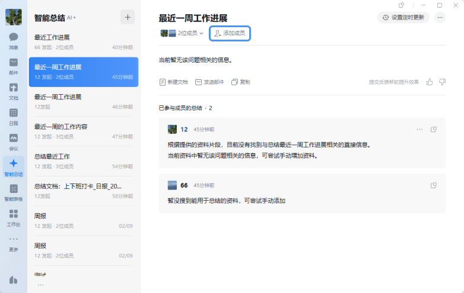The image size is (464, 293).
Task: Open the 最近一周工作进展 item from 46分钟前
Action: point(84,102)
